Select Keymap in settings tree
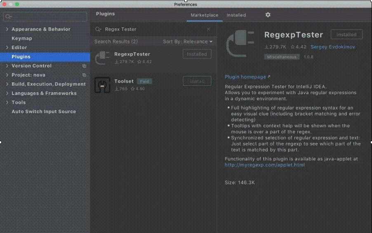The width and height of the screenshot is (372, 233). coord(21,38)
